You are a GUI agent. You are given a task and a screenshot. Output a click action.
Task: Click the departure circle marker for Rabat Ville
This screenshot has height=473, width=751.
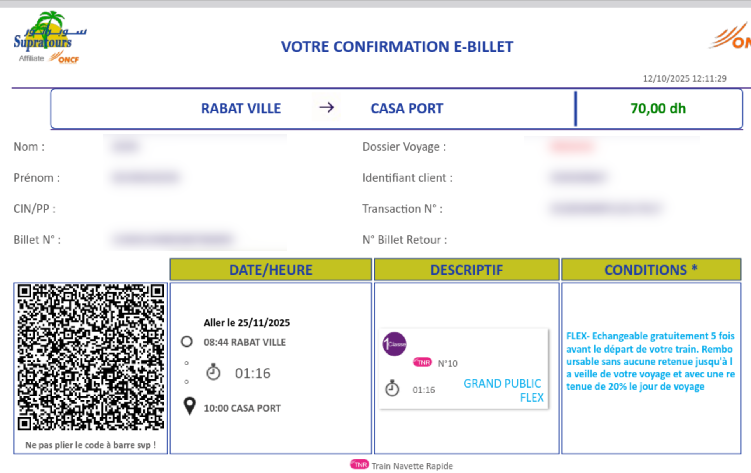(x=187, y=342)
